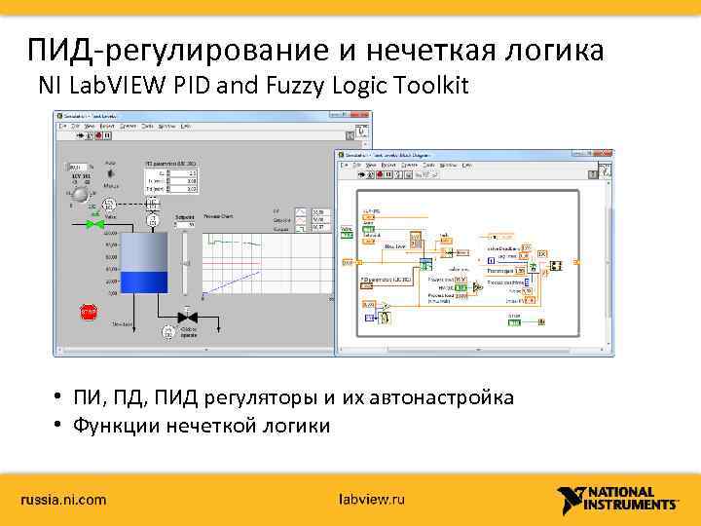Open Tools menu in Block Diagram window
The image size is (701, 526).
click(x=428, y=165)
